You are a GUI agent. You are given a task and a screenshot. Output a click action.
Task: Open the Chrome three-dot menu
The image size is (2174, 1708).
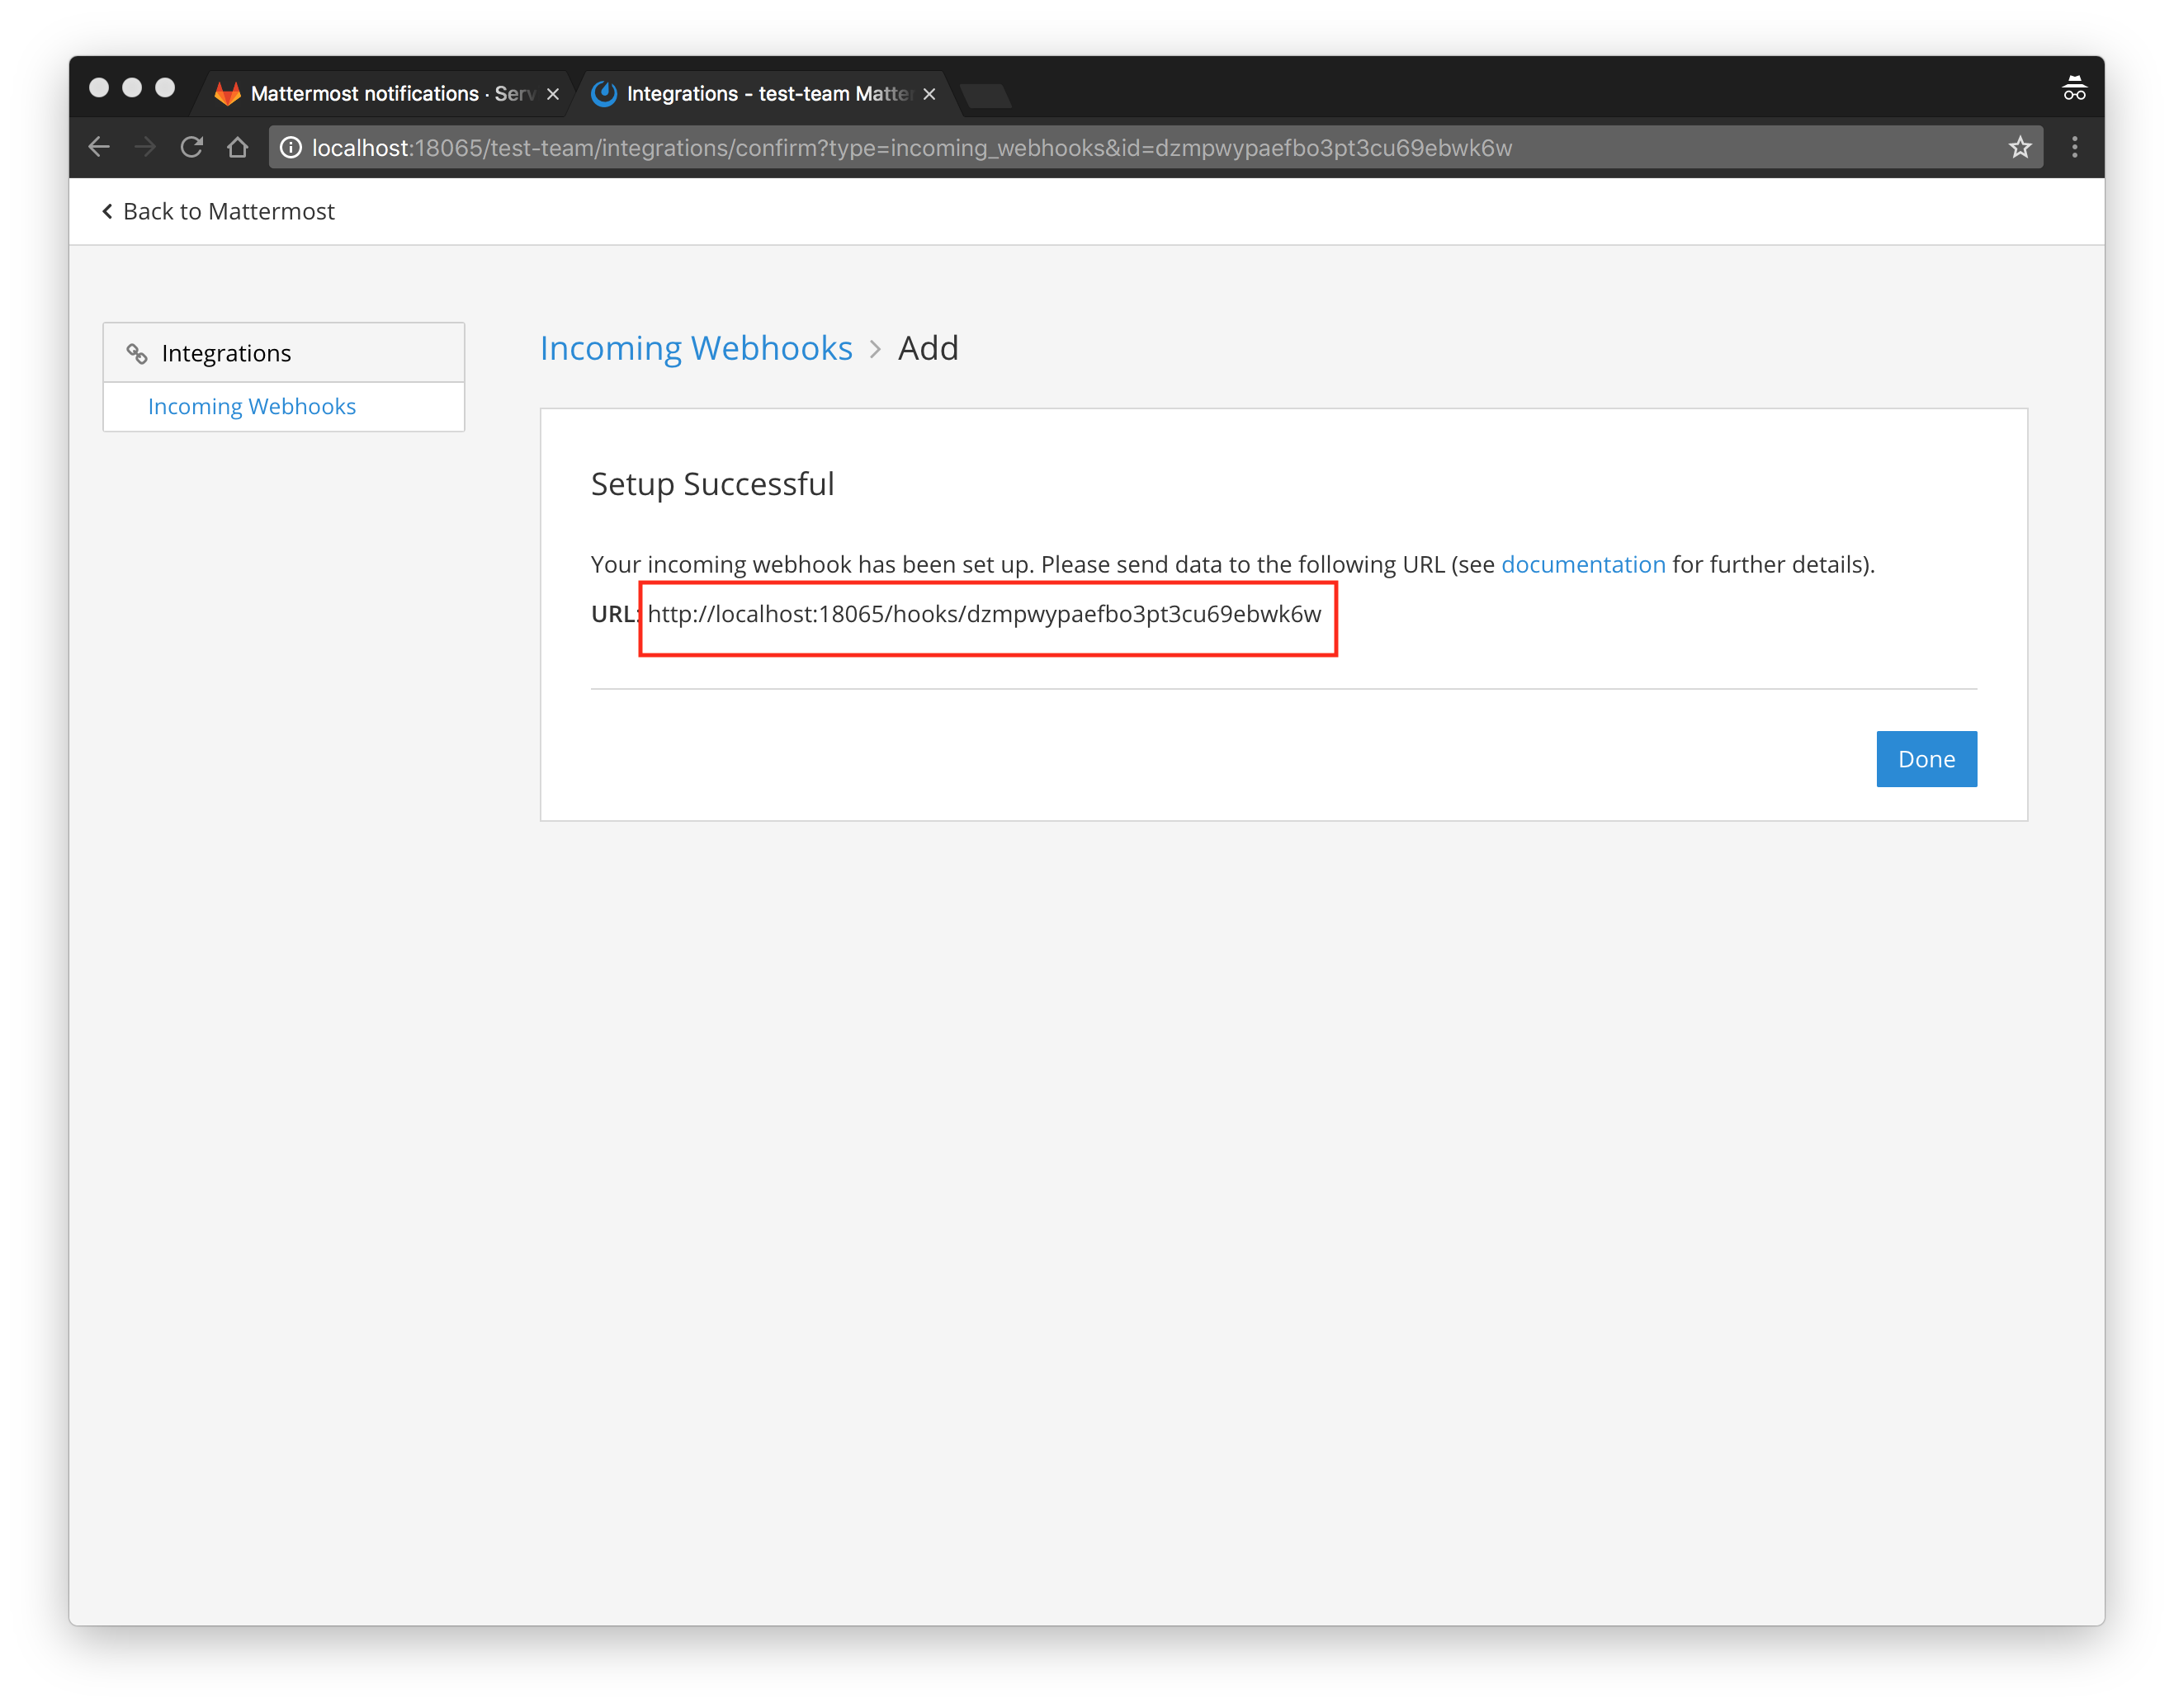(x=2074, y=148)
